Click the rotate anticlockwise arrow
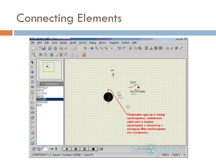The width and height of the screenshot is (216, 162). point(39,149)
